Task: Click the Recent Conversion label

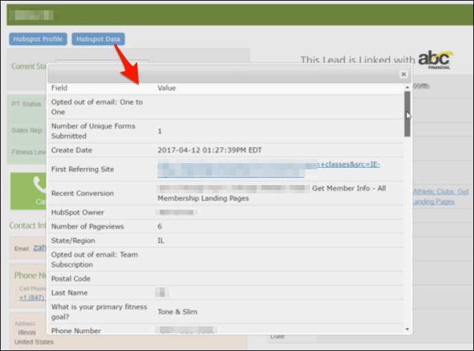Action: (x=82, y=193)
